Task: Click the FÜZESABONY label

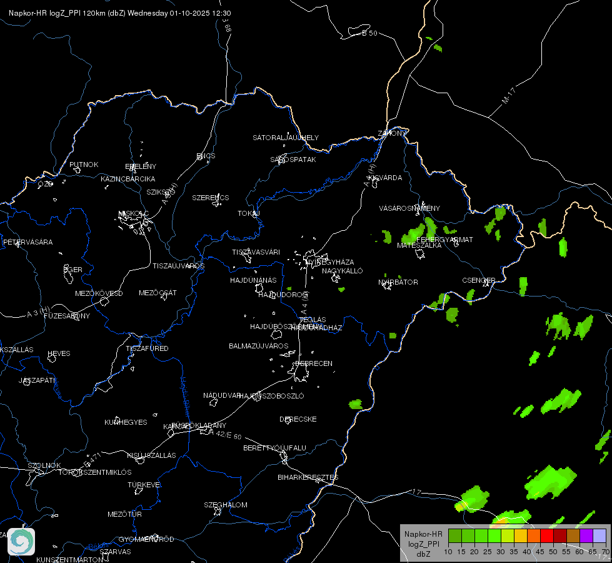Action: click(x=67, y=316)
